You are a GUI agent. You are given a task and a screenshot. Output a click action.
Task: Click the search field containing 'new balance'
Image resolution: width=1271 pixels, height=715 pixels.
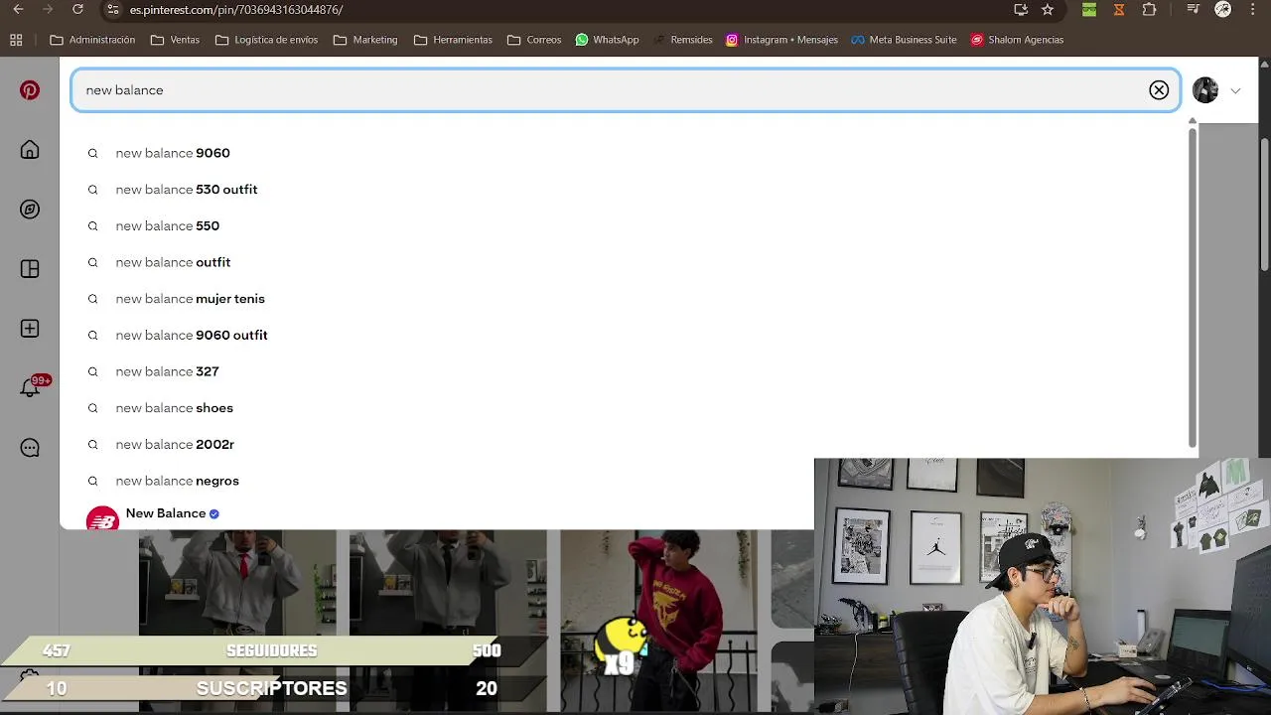click(x=626, y=90)
